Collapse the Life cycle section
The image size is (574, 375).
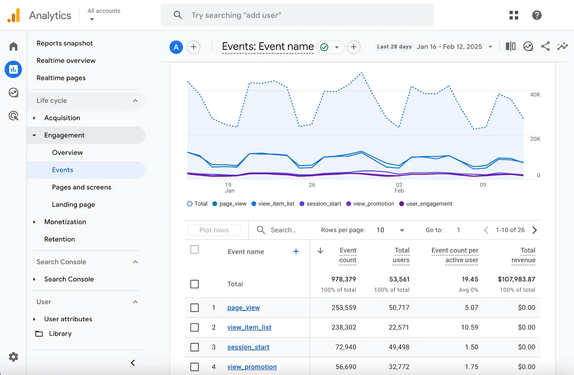[x=135, y=100]
